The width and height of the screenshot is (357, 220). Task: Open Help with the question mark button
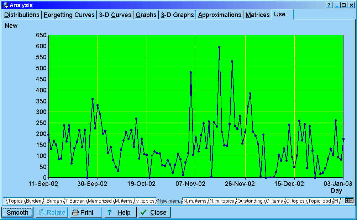[x=119, y=212]
